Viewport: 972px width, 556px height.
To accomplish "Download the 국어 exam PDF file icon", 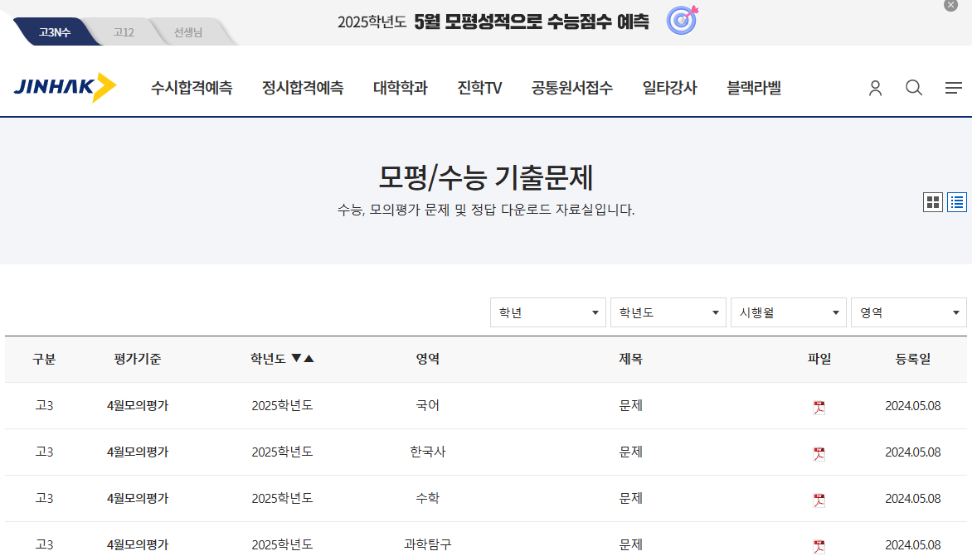I will [819, 406].
